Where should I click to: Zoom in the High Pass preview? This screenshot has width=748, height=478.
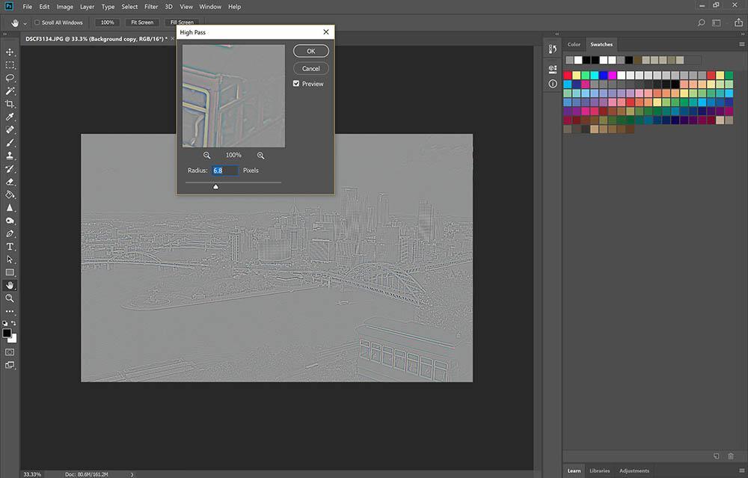pyautogui.click(x=260, y=155)
